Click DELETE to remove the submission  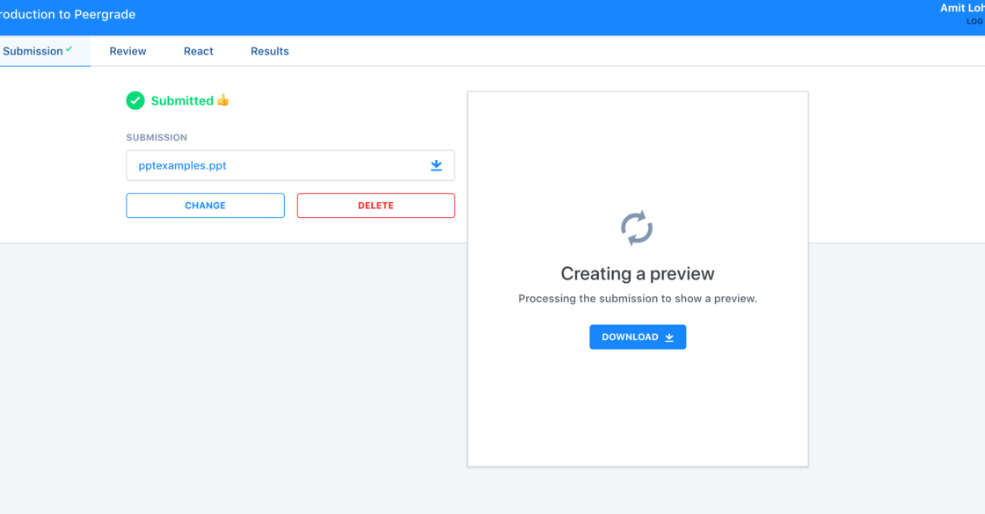(x=376, y=205)
